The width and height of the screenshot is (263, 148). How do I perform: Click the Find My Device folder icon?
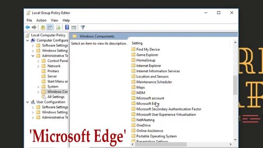(x=133, y=49)
